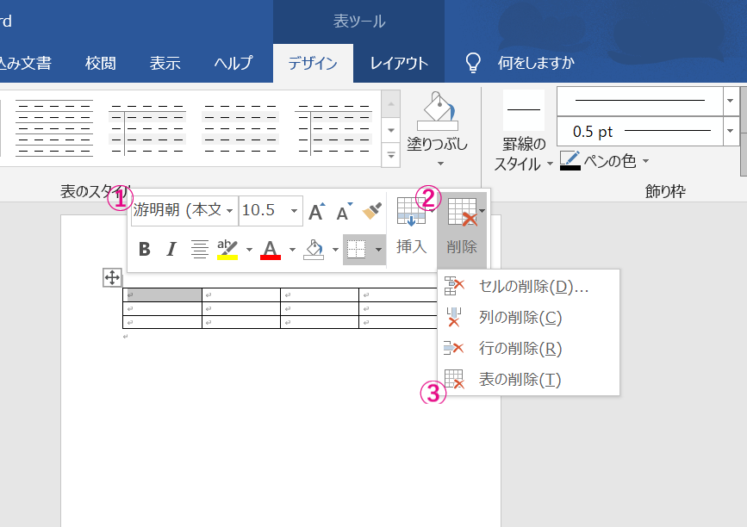
Task: Expand the 0.5 pt line weight dropdown
Action: (x=731, y=132)
